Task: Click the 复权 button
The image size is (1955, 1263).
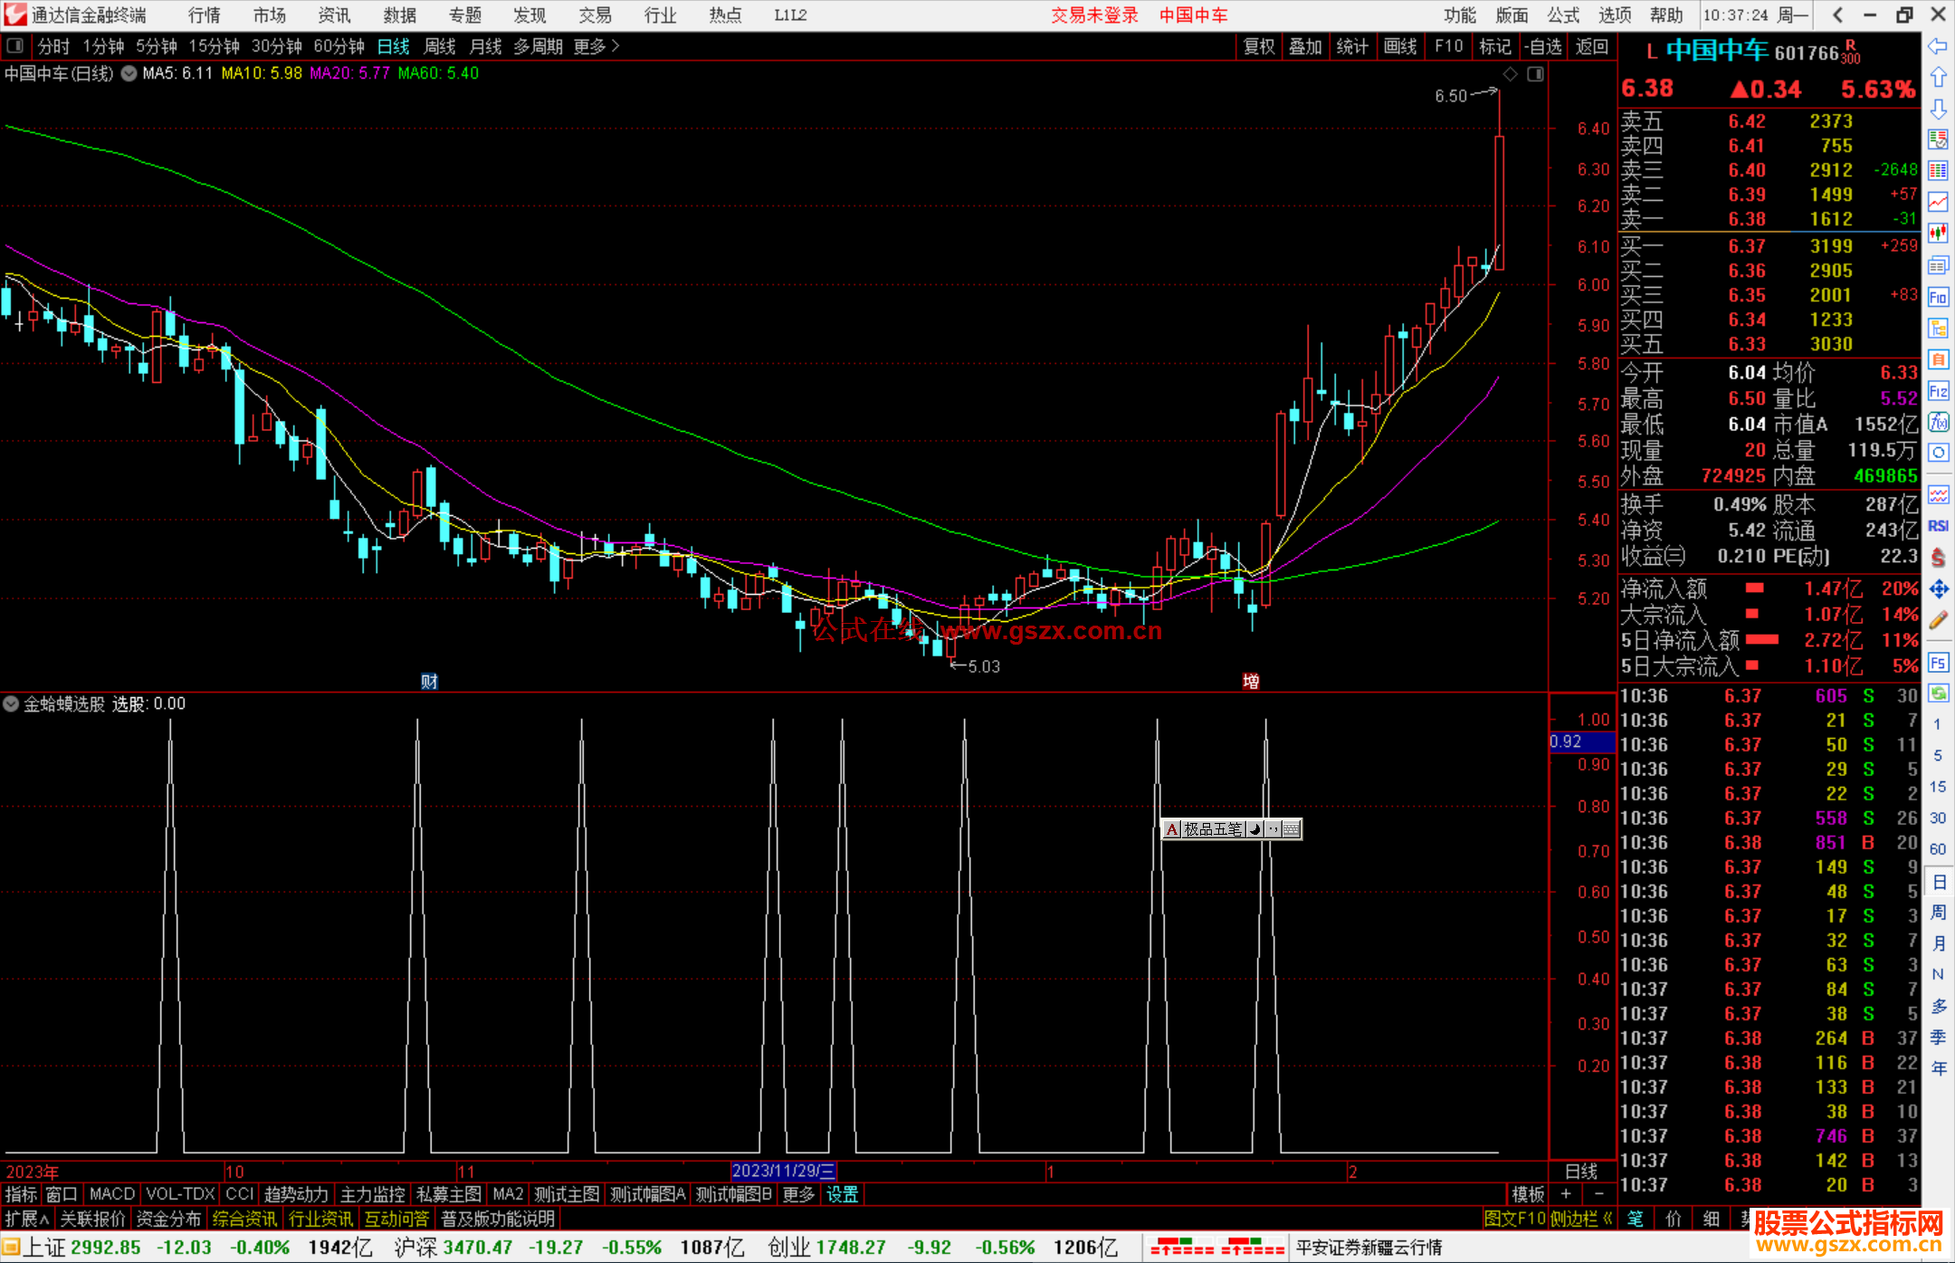Action: (1259, 46)
